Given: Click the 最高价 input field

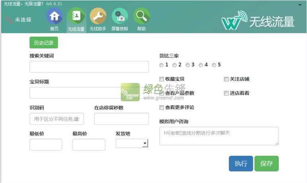Looking at the screenshot, I should coord(89,145).
